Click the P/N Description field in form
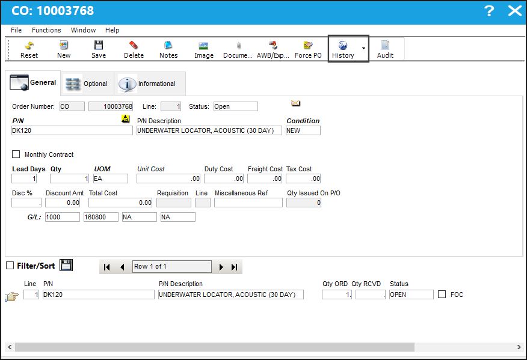Viewport: 527px width, 360px height. (209, 130)
